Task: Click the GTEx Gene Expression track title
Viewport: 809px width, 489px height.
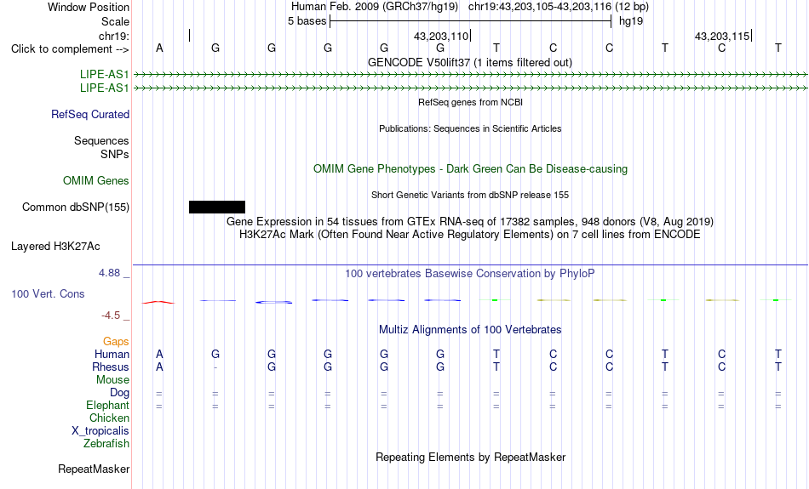Action: (470, 222)
